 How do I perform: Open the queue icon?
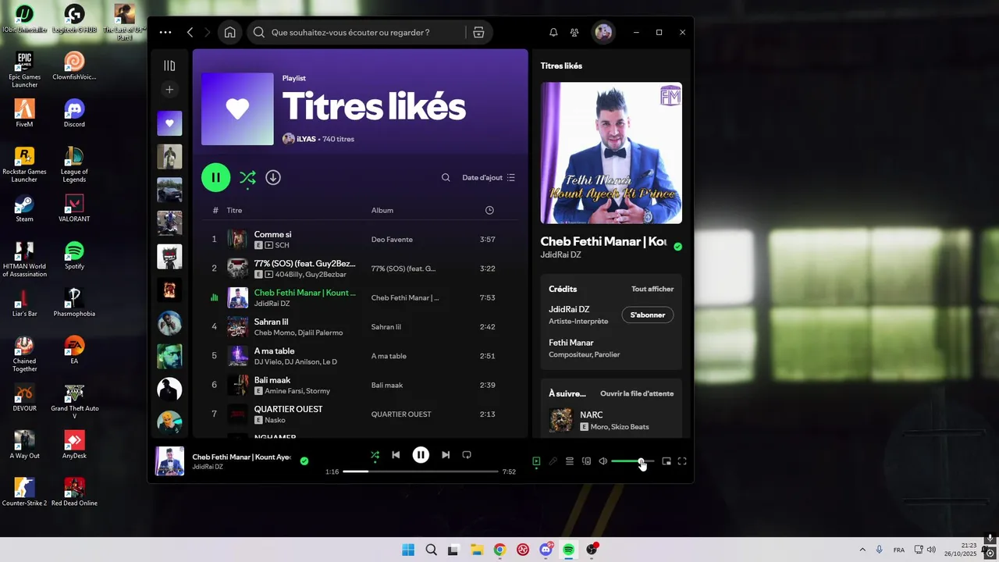(570, 461)
